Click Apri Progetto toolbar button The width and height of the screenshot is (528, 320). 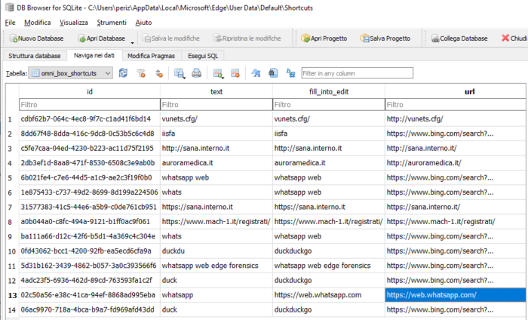(x=324, y=38)
